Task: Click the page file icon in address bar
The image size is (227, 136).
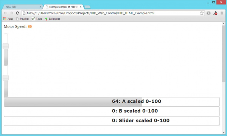Action: coord(24,13)
